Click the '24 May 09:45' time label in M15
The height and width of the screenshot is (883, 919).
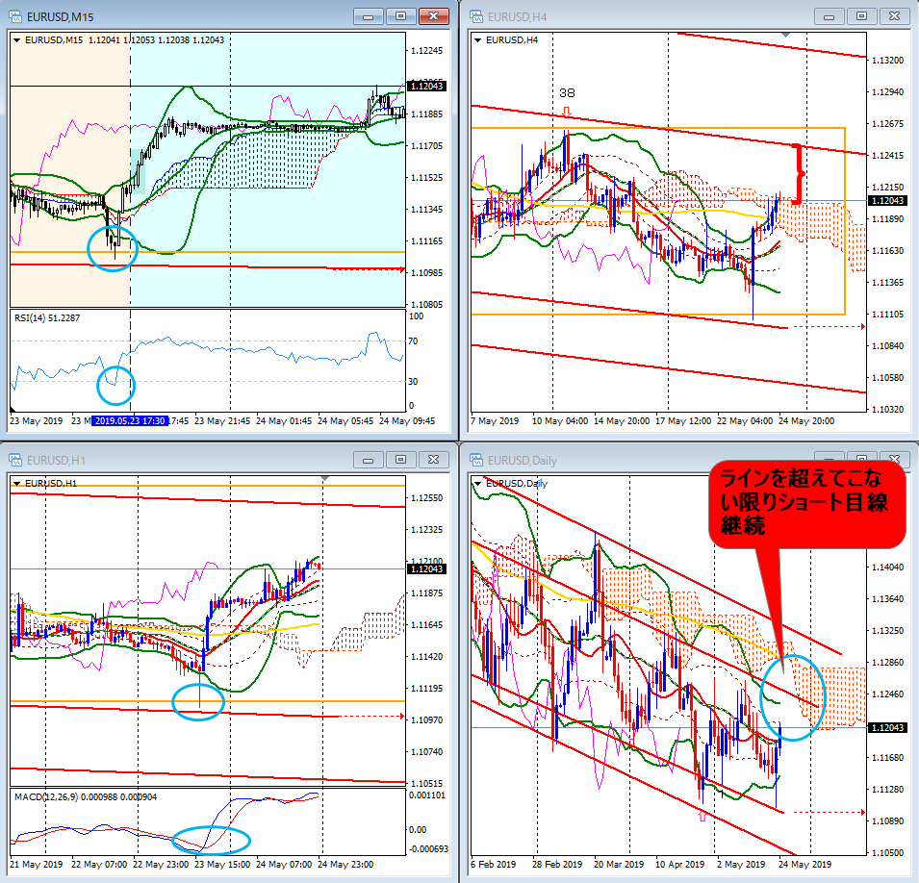point(407,420)
